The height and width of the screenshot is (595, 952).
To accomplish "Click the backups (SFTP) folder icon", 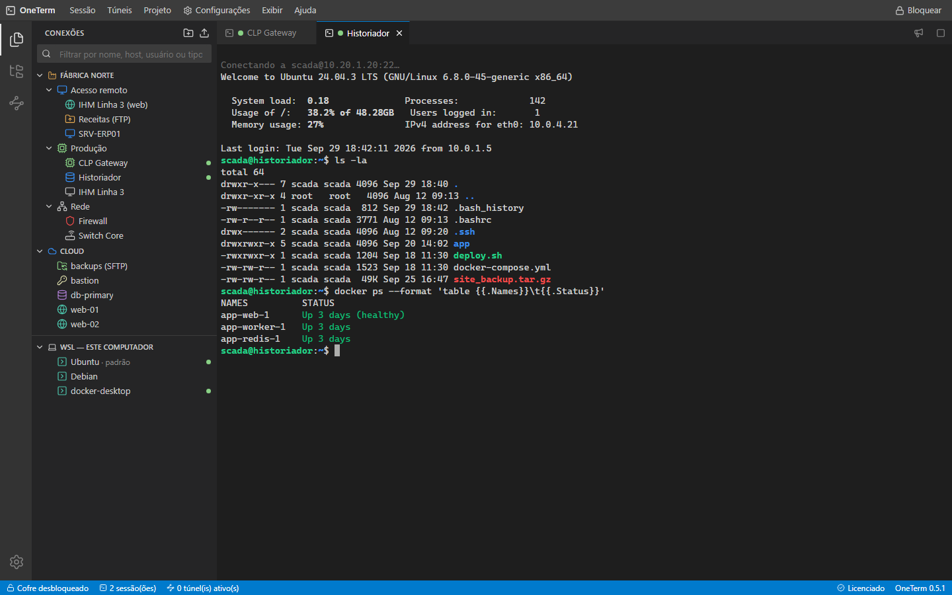I will [62, 266].
